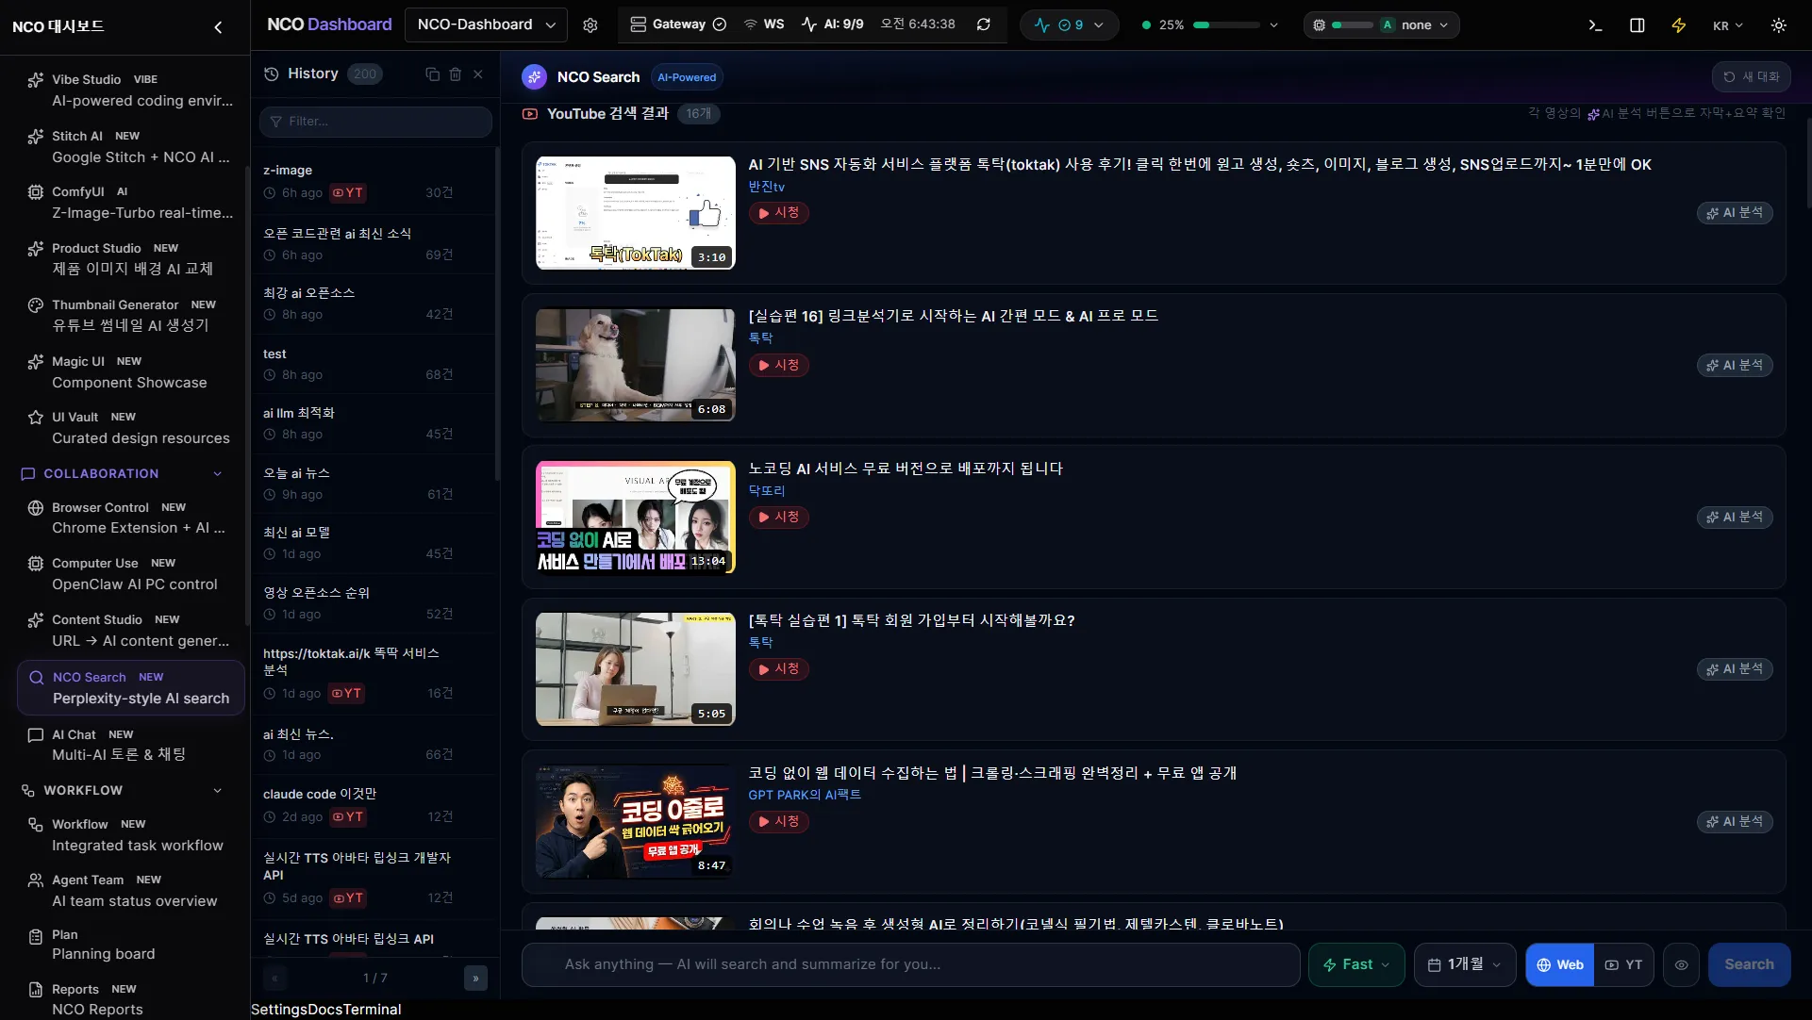Delete history with trash icon
1812x1020 pixels.
tap(456, 74)
